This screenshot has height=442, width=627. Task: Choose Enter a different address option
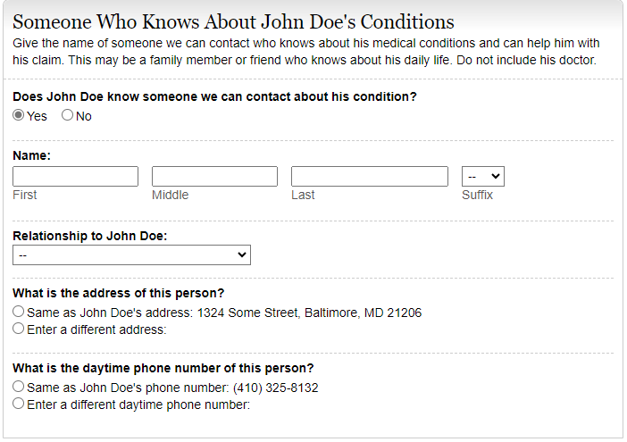[19, 329]
